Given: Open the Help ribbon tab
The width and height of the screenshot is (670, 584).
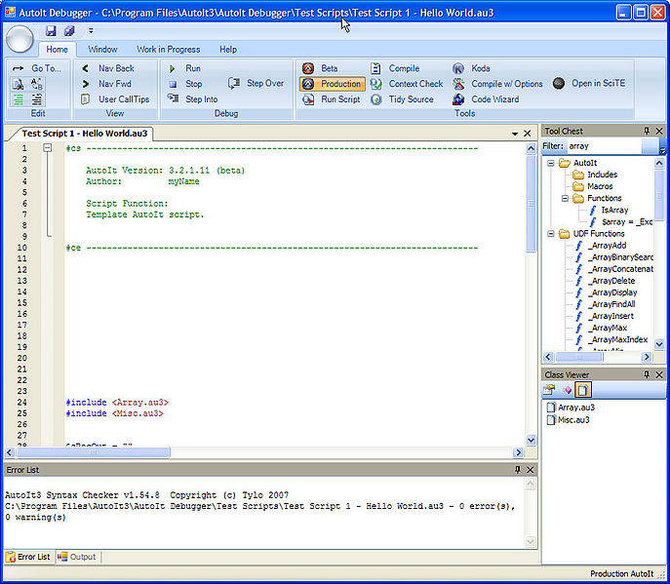Looking at the screenshot, I should point(228,50).
